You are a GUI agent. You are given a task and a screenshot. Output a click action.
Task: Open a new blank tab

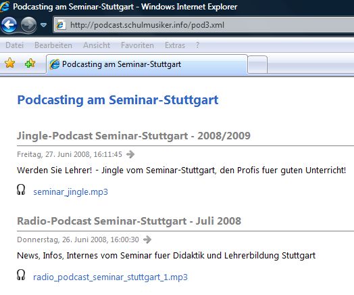coord(257,65)
